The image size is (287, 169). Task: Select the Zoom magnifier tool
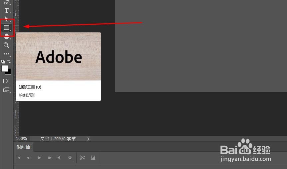(6, 45)
